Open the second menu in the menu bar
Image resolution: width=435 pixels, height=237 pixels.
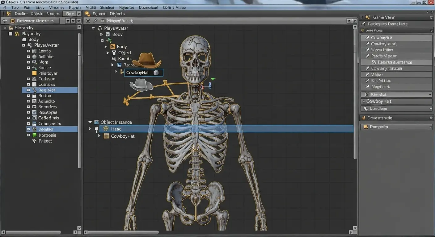[x=15, y=7]
